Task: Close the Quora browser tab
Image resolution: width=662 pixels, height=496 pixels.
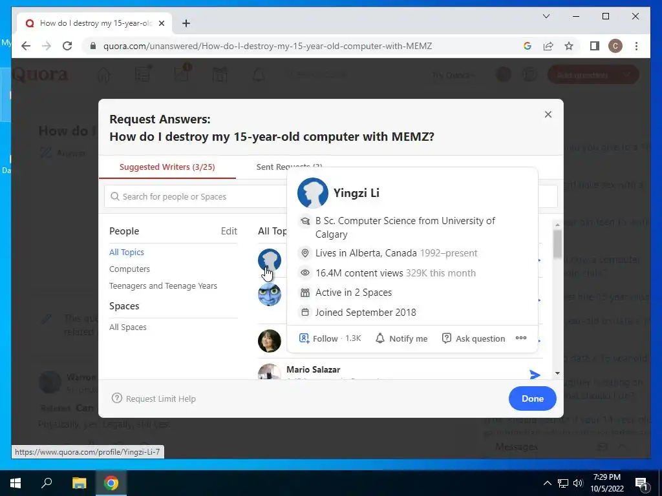Action: (x=161, y=23)
